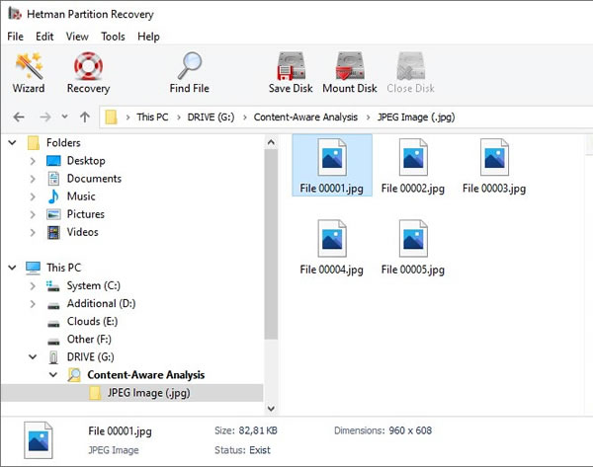Image resolution: width=593 pixels, height=467 pixels.
Task: Select Videos in the folder tree
Action: click(x=82, y=232)
